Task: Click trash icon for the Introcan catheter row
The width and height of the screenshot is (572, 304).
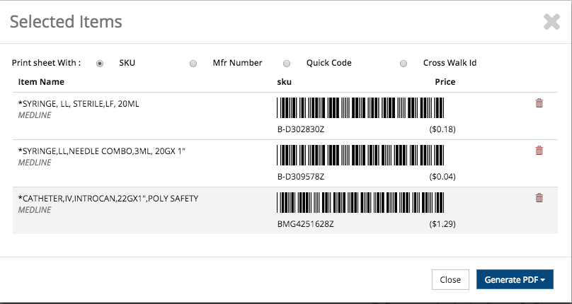Action: [x=539, y=197]
